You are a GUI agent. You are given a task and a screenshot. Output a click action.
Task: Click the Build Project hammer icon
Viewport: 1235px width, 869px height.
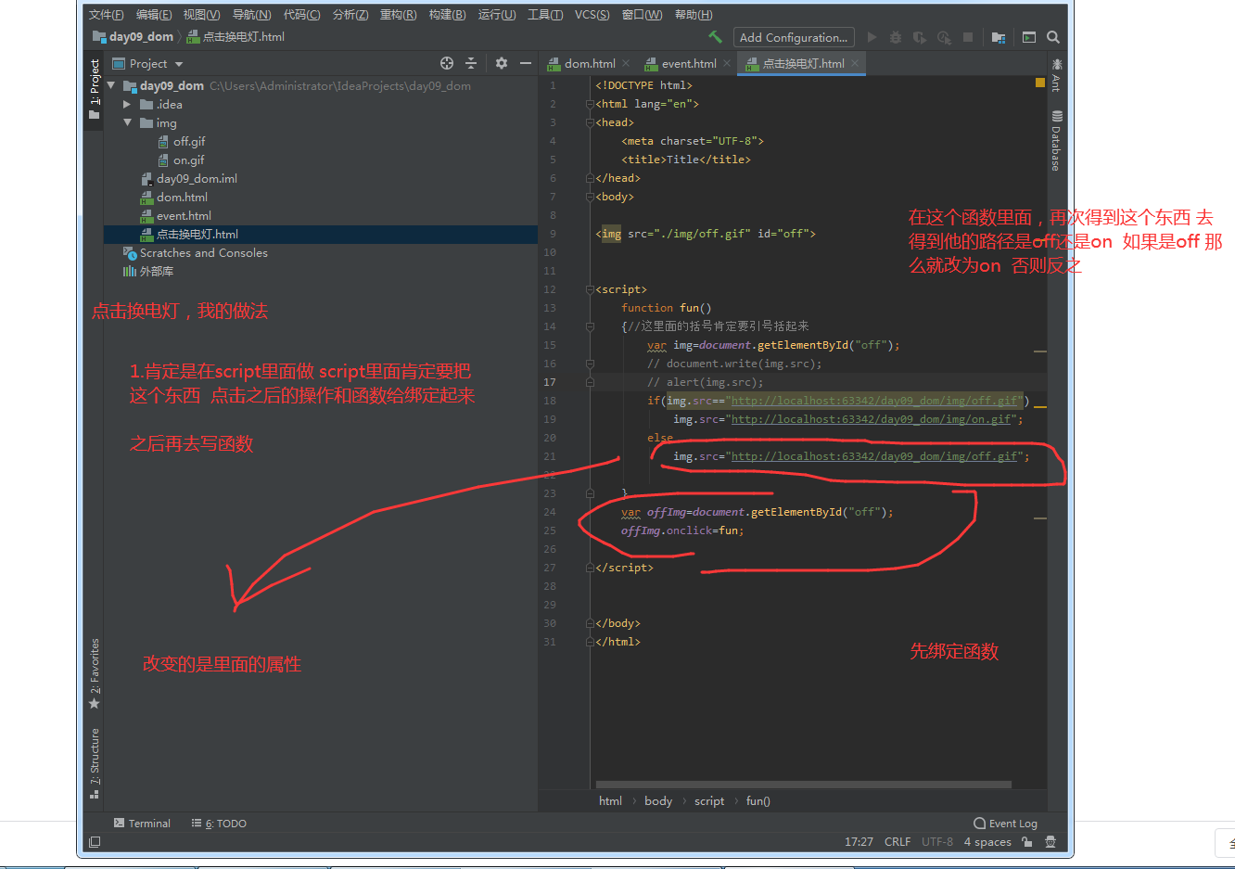click(x=715, y=37)
